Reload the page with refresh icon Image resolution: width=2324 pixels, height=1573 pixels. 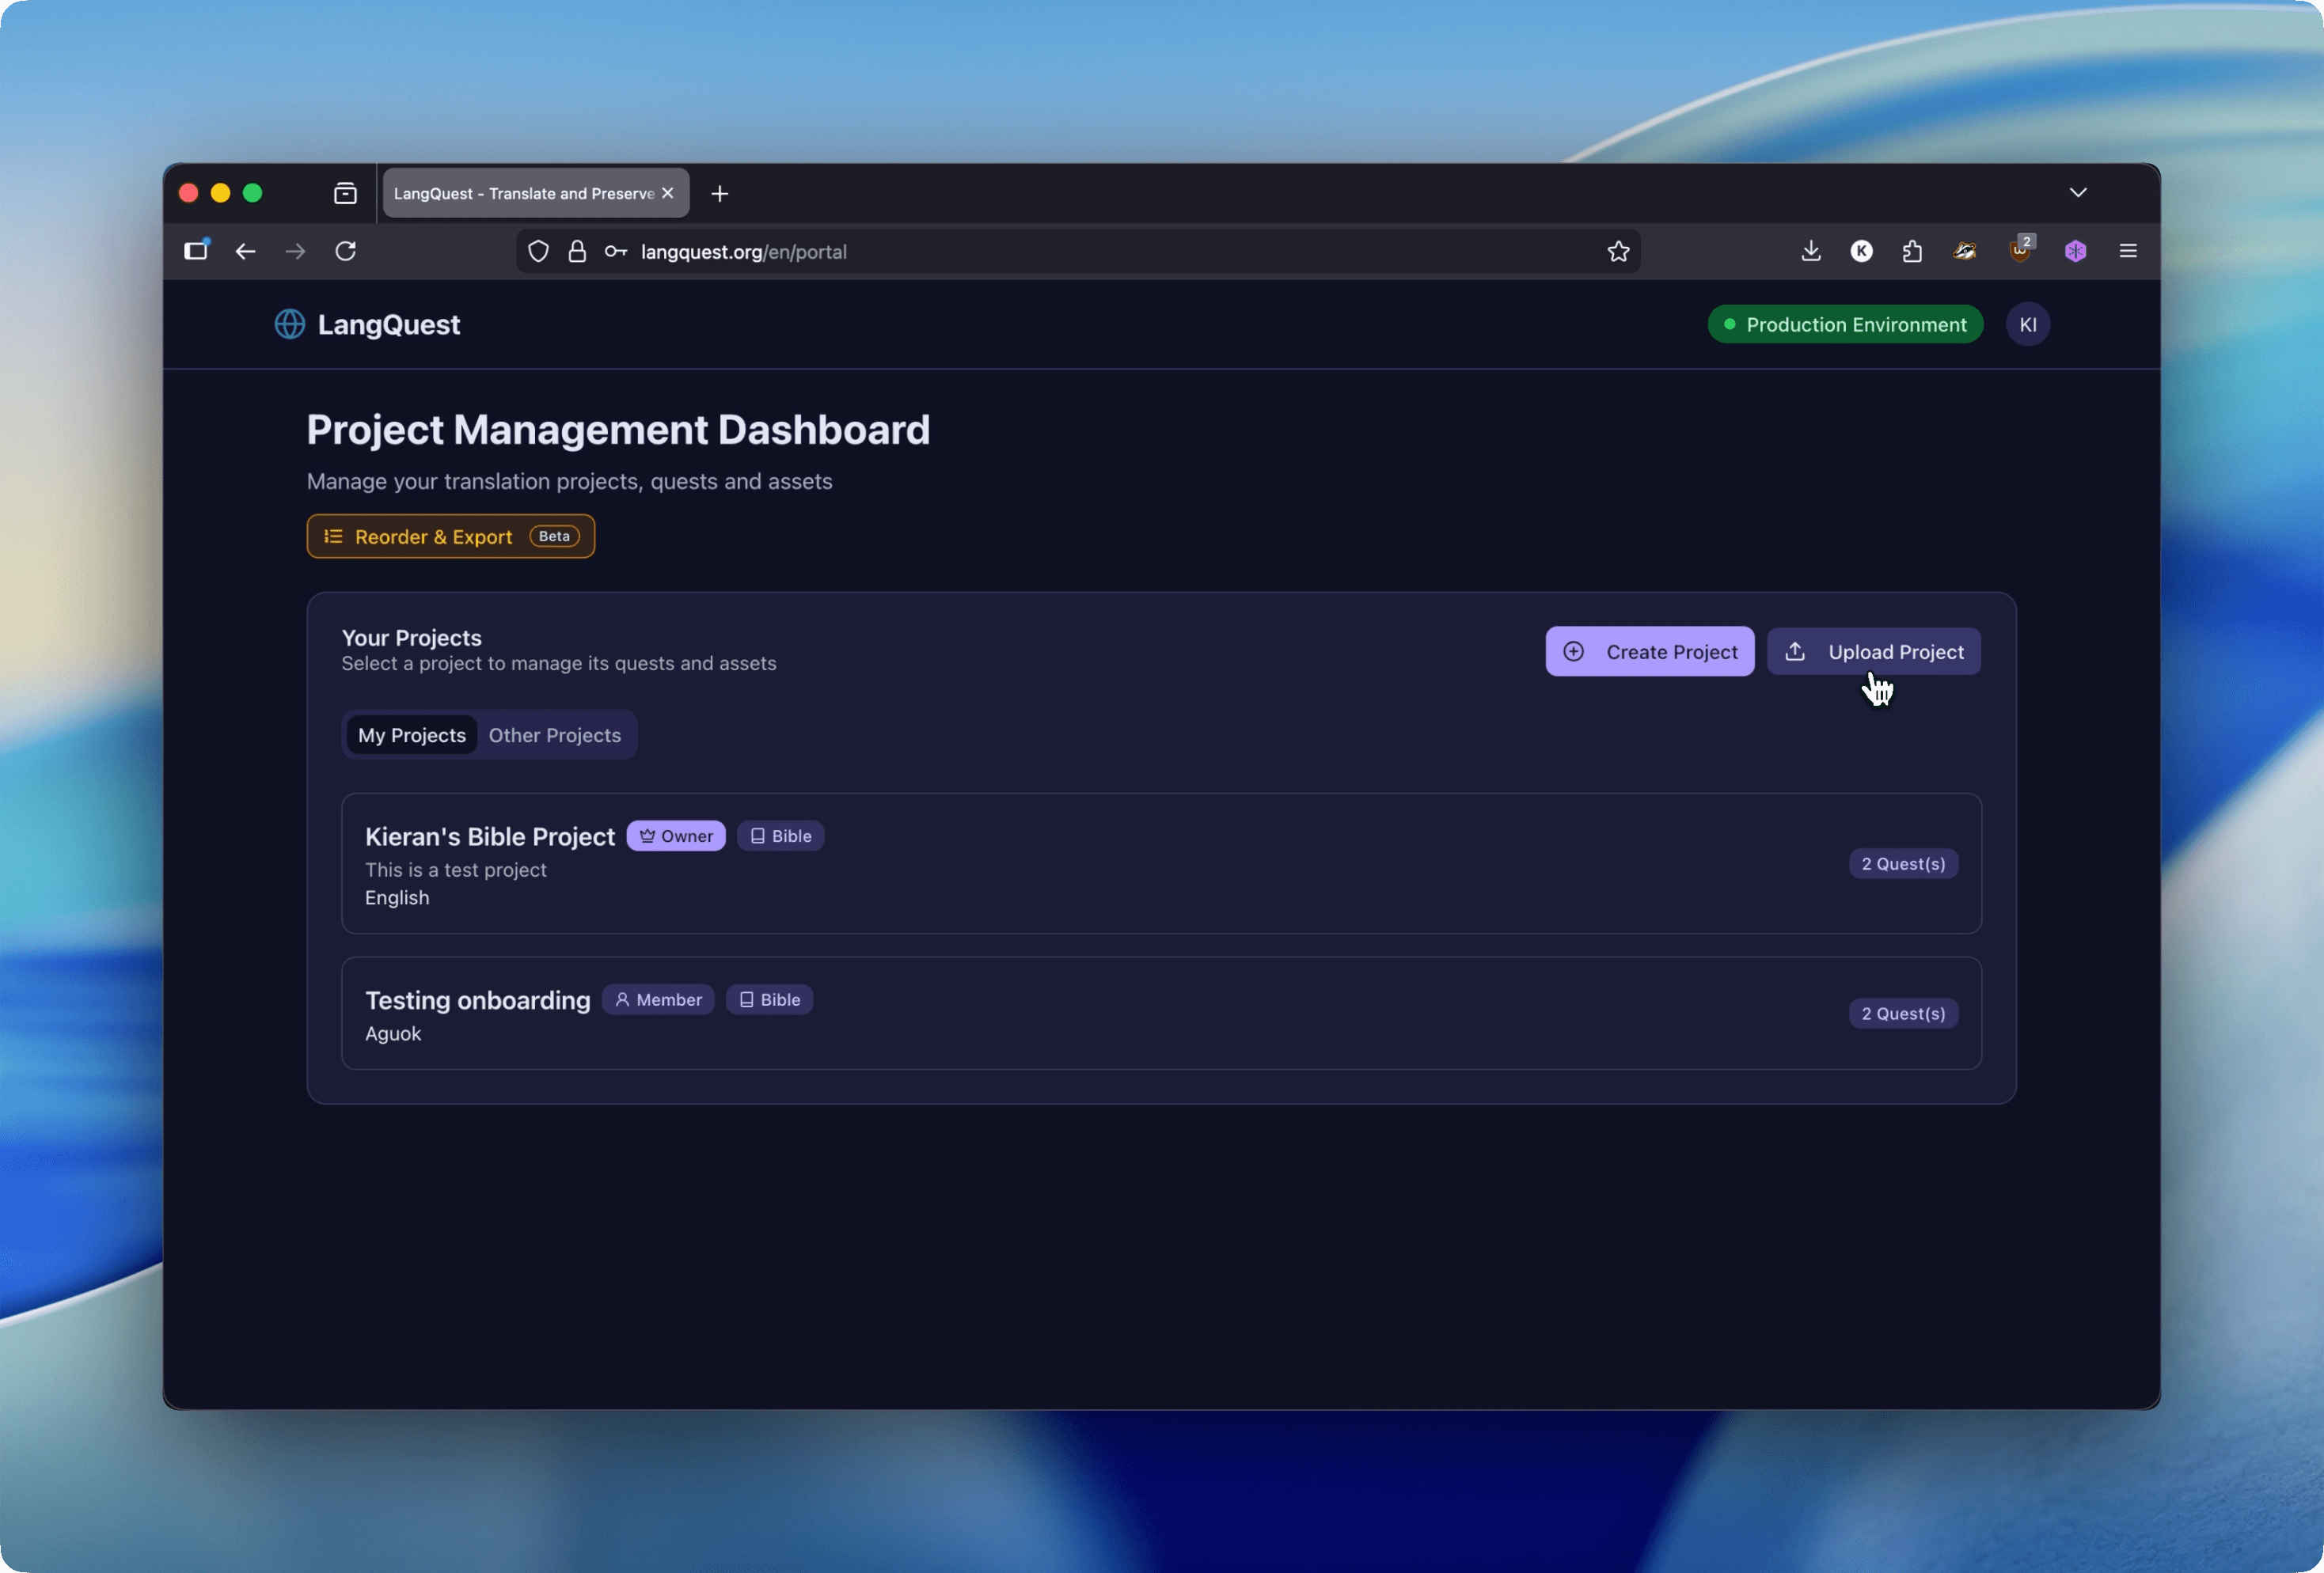(x=346, y=251)
